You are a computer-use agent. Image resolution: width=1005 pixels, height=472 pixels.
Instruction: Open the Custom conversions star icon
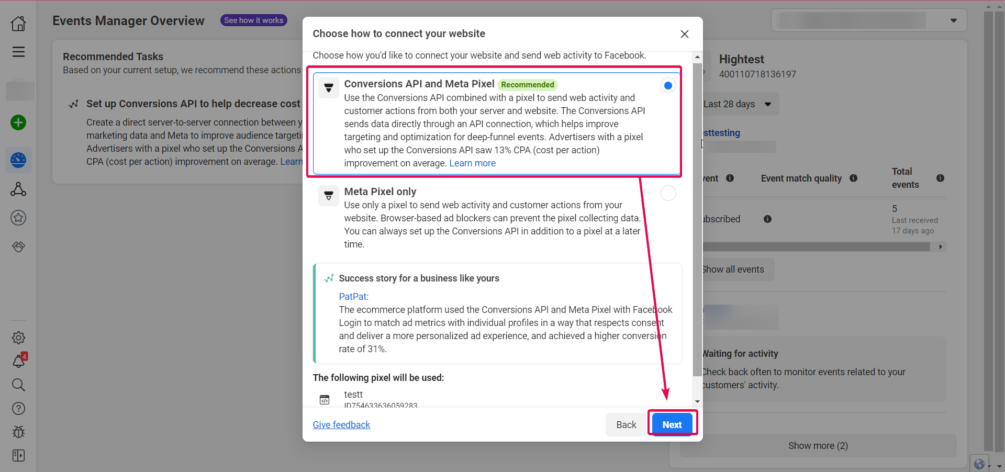coord(18,218)
